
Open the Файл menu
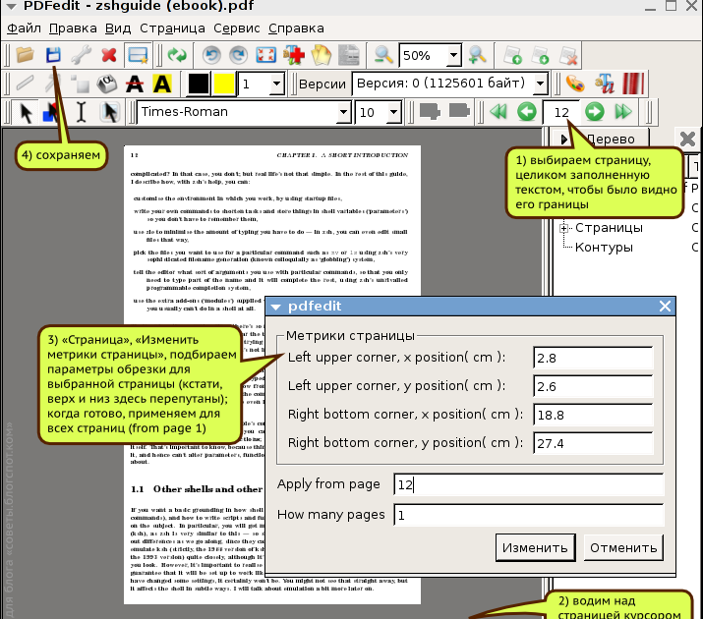click(x=25, y=28)
